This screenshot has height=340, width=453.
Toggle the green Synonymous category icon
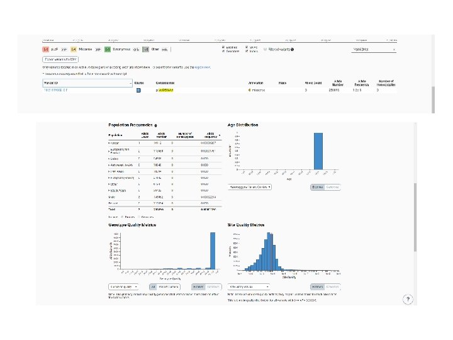[x=108, y=50]
